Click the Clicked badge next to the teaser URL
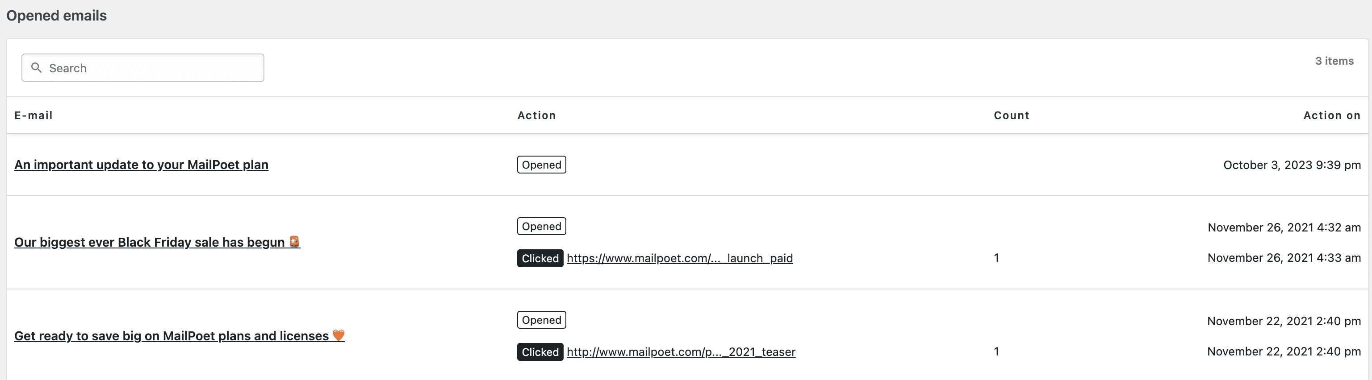 [x=540, y=352]
